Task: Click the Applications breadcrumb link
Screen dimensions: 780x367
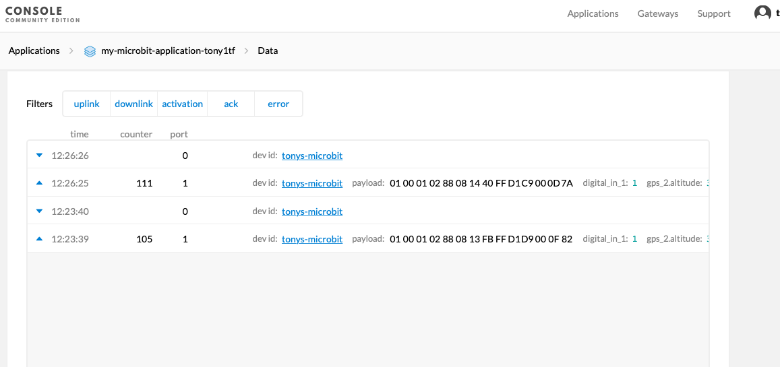Action: click(x=34, y=51)
